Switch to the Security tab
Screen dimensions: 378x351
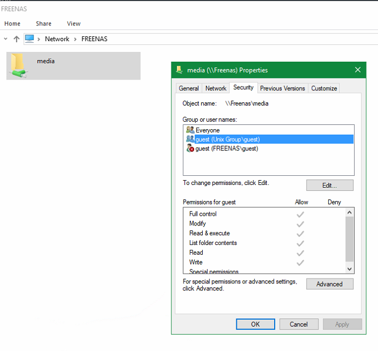pos(243,87)
